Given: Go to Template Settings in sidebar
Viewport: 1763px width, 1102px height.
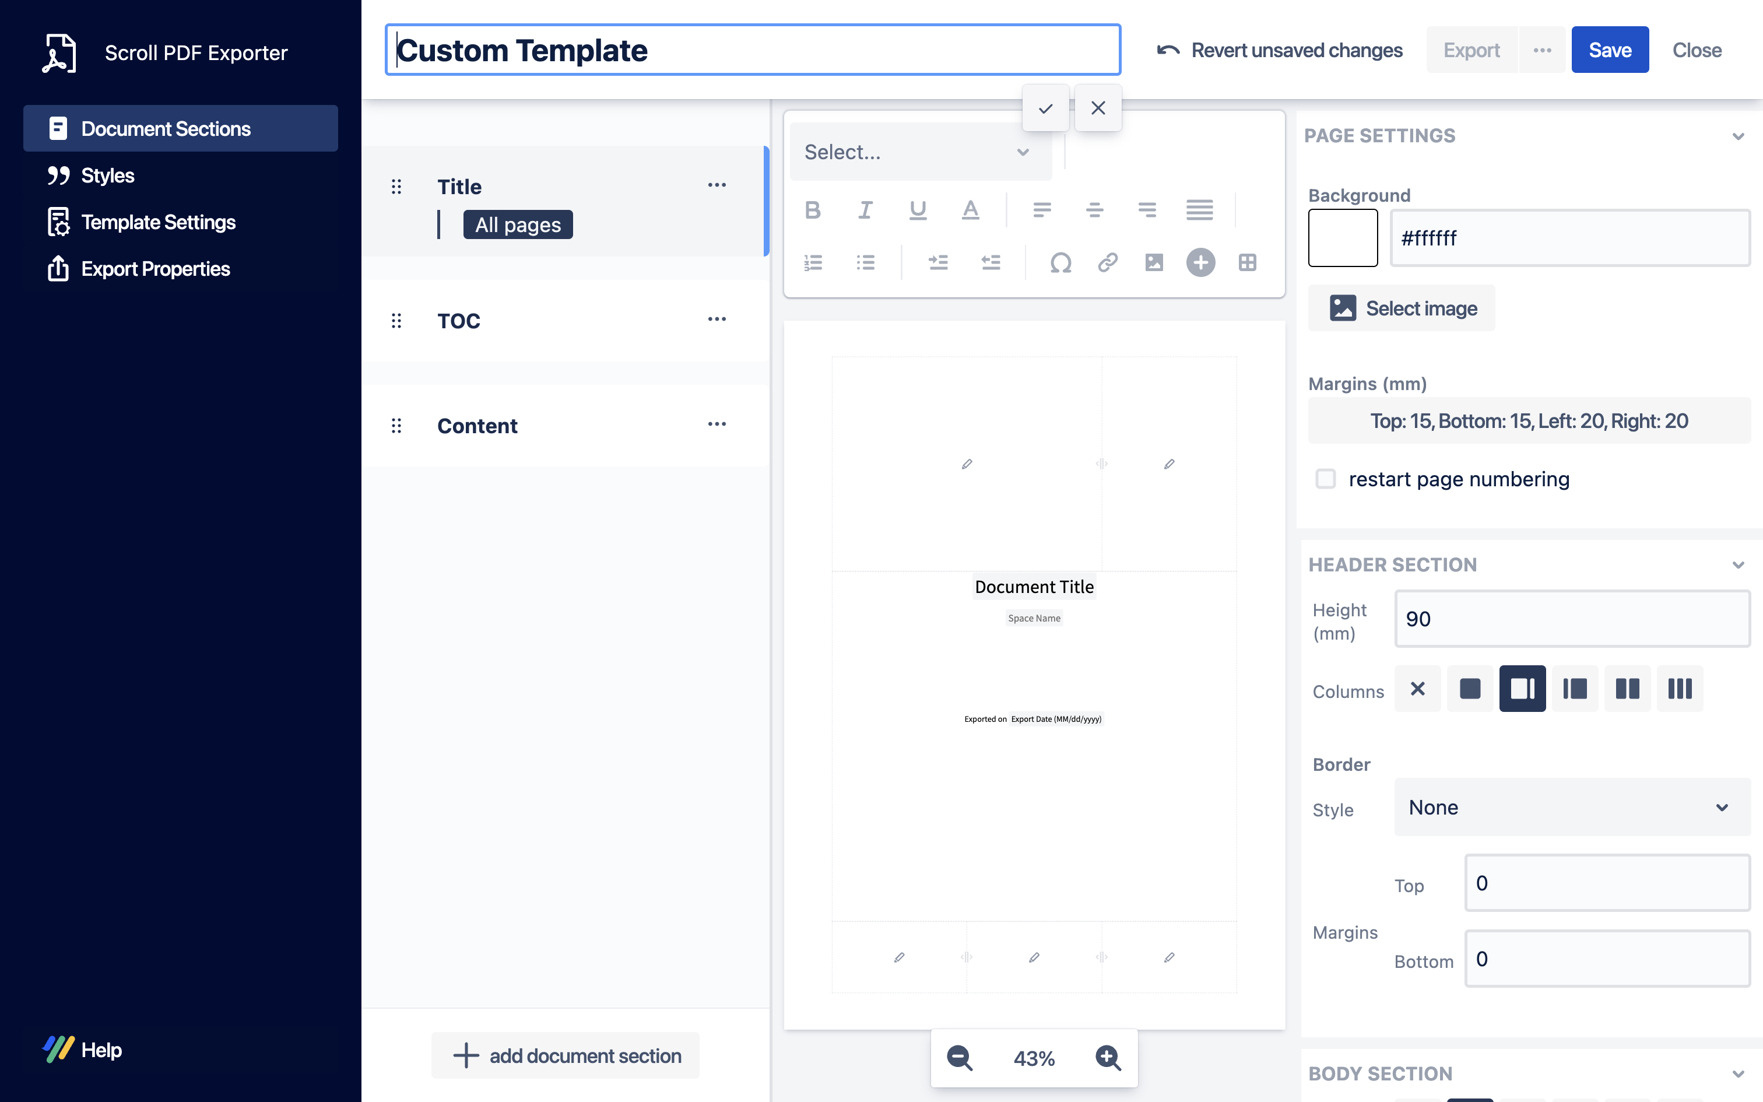Looking at the screenshot, I should pyautogui.click(x=158, y=222).
